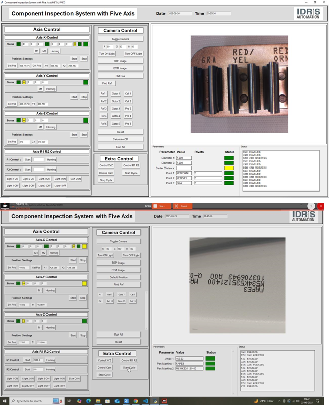
Task: Click the Diameter 1 value field
Action: [183, 158]
